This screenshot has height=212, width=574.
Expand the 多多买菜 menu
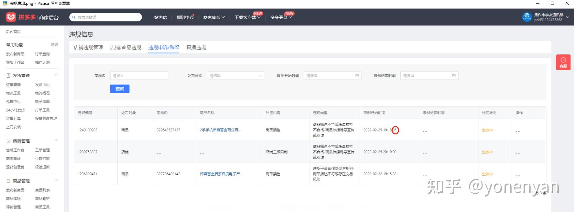281,17
